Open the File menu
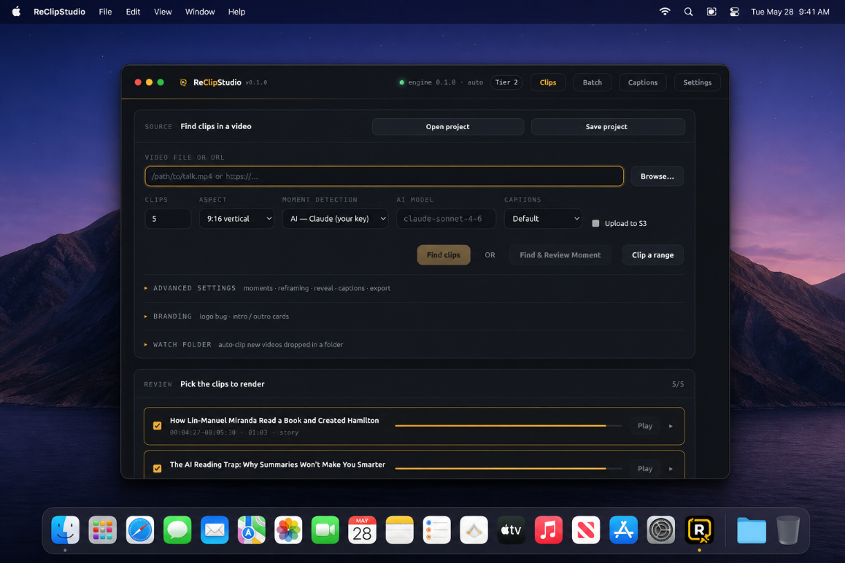845x563 pixels. tap(105, 12)
